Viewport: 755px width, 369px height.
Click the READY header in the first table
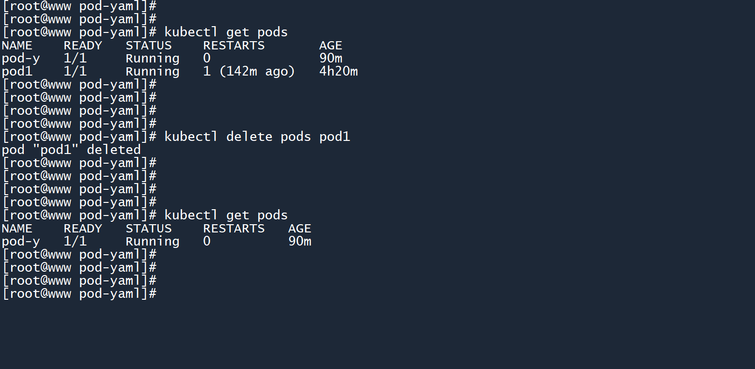click(83, 46)
